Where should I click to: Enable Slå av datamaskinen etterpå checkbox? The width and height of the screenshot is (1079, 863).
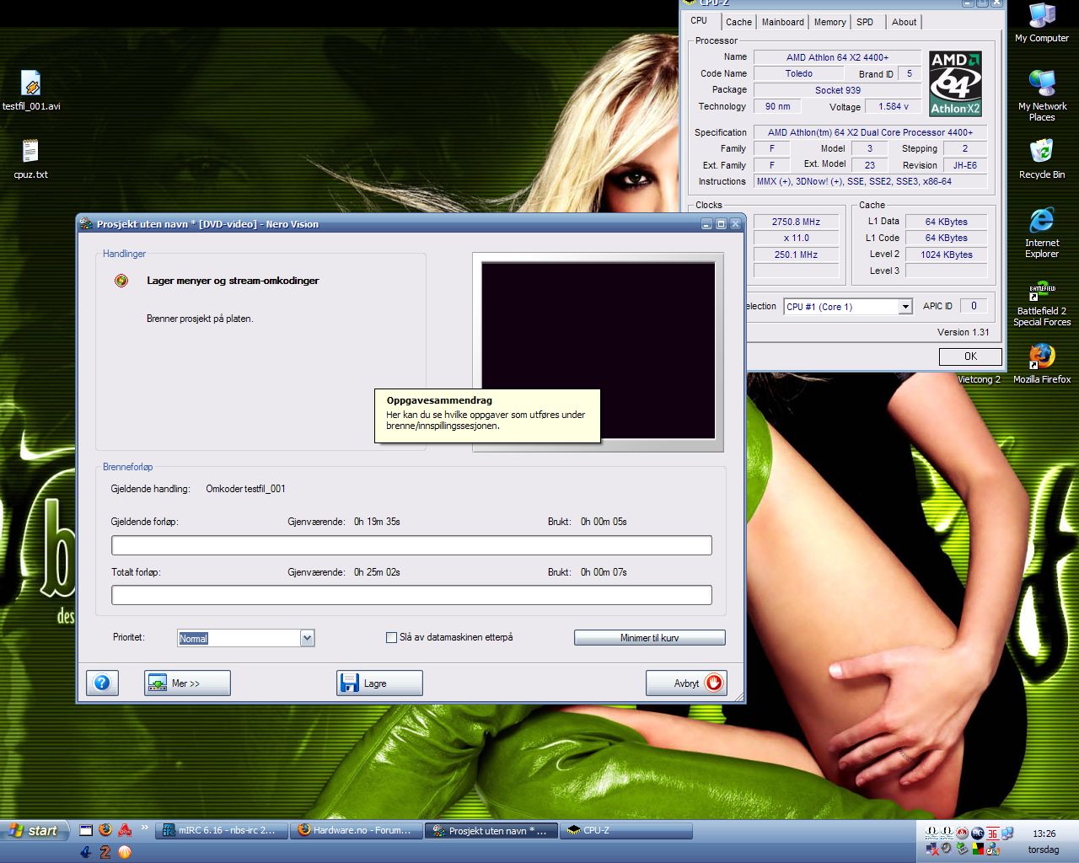[391, 637]
